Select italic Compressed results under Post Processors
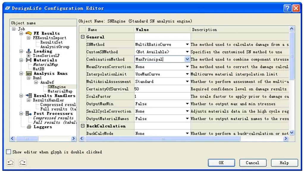Image resolution: width=304 pixels, height=172 pixels. (x=53, y=118)
